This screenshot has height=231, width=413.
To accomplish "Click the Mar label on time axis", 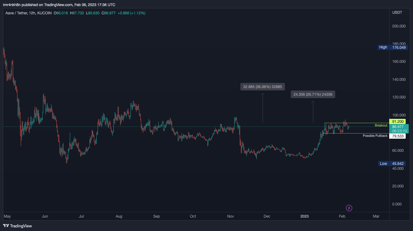I will (376, 216).
